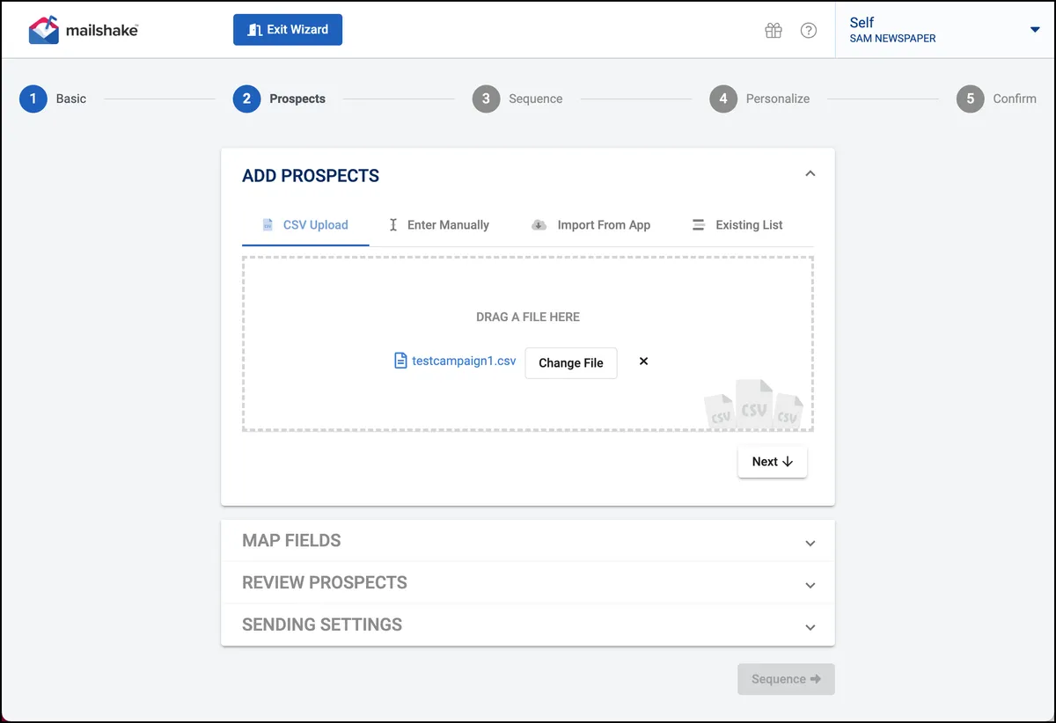The image size is (1056, 723).
Task: Select step 2 Prospects
Action: point(279,99)
